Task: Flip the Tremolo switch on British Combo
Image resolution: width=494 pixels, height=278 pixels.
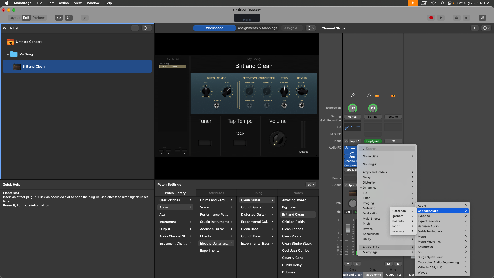Action: [x=217, y=105]
